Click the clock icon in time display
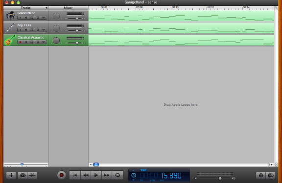 134,175
